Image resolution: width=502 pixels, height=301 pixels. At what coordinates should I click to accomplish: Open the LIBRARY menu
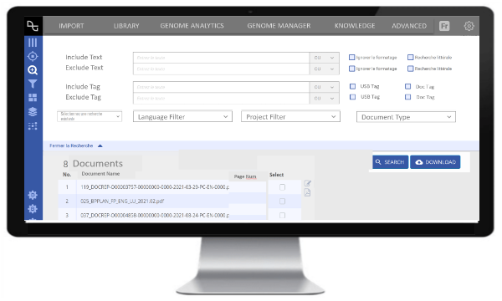click(126, 26)
